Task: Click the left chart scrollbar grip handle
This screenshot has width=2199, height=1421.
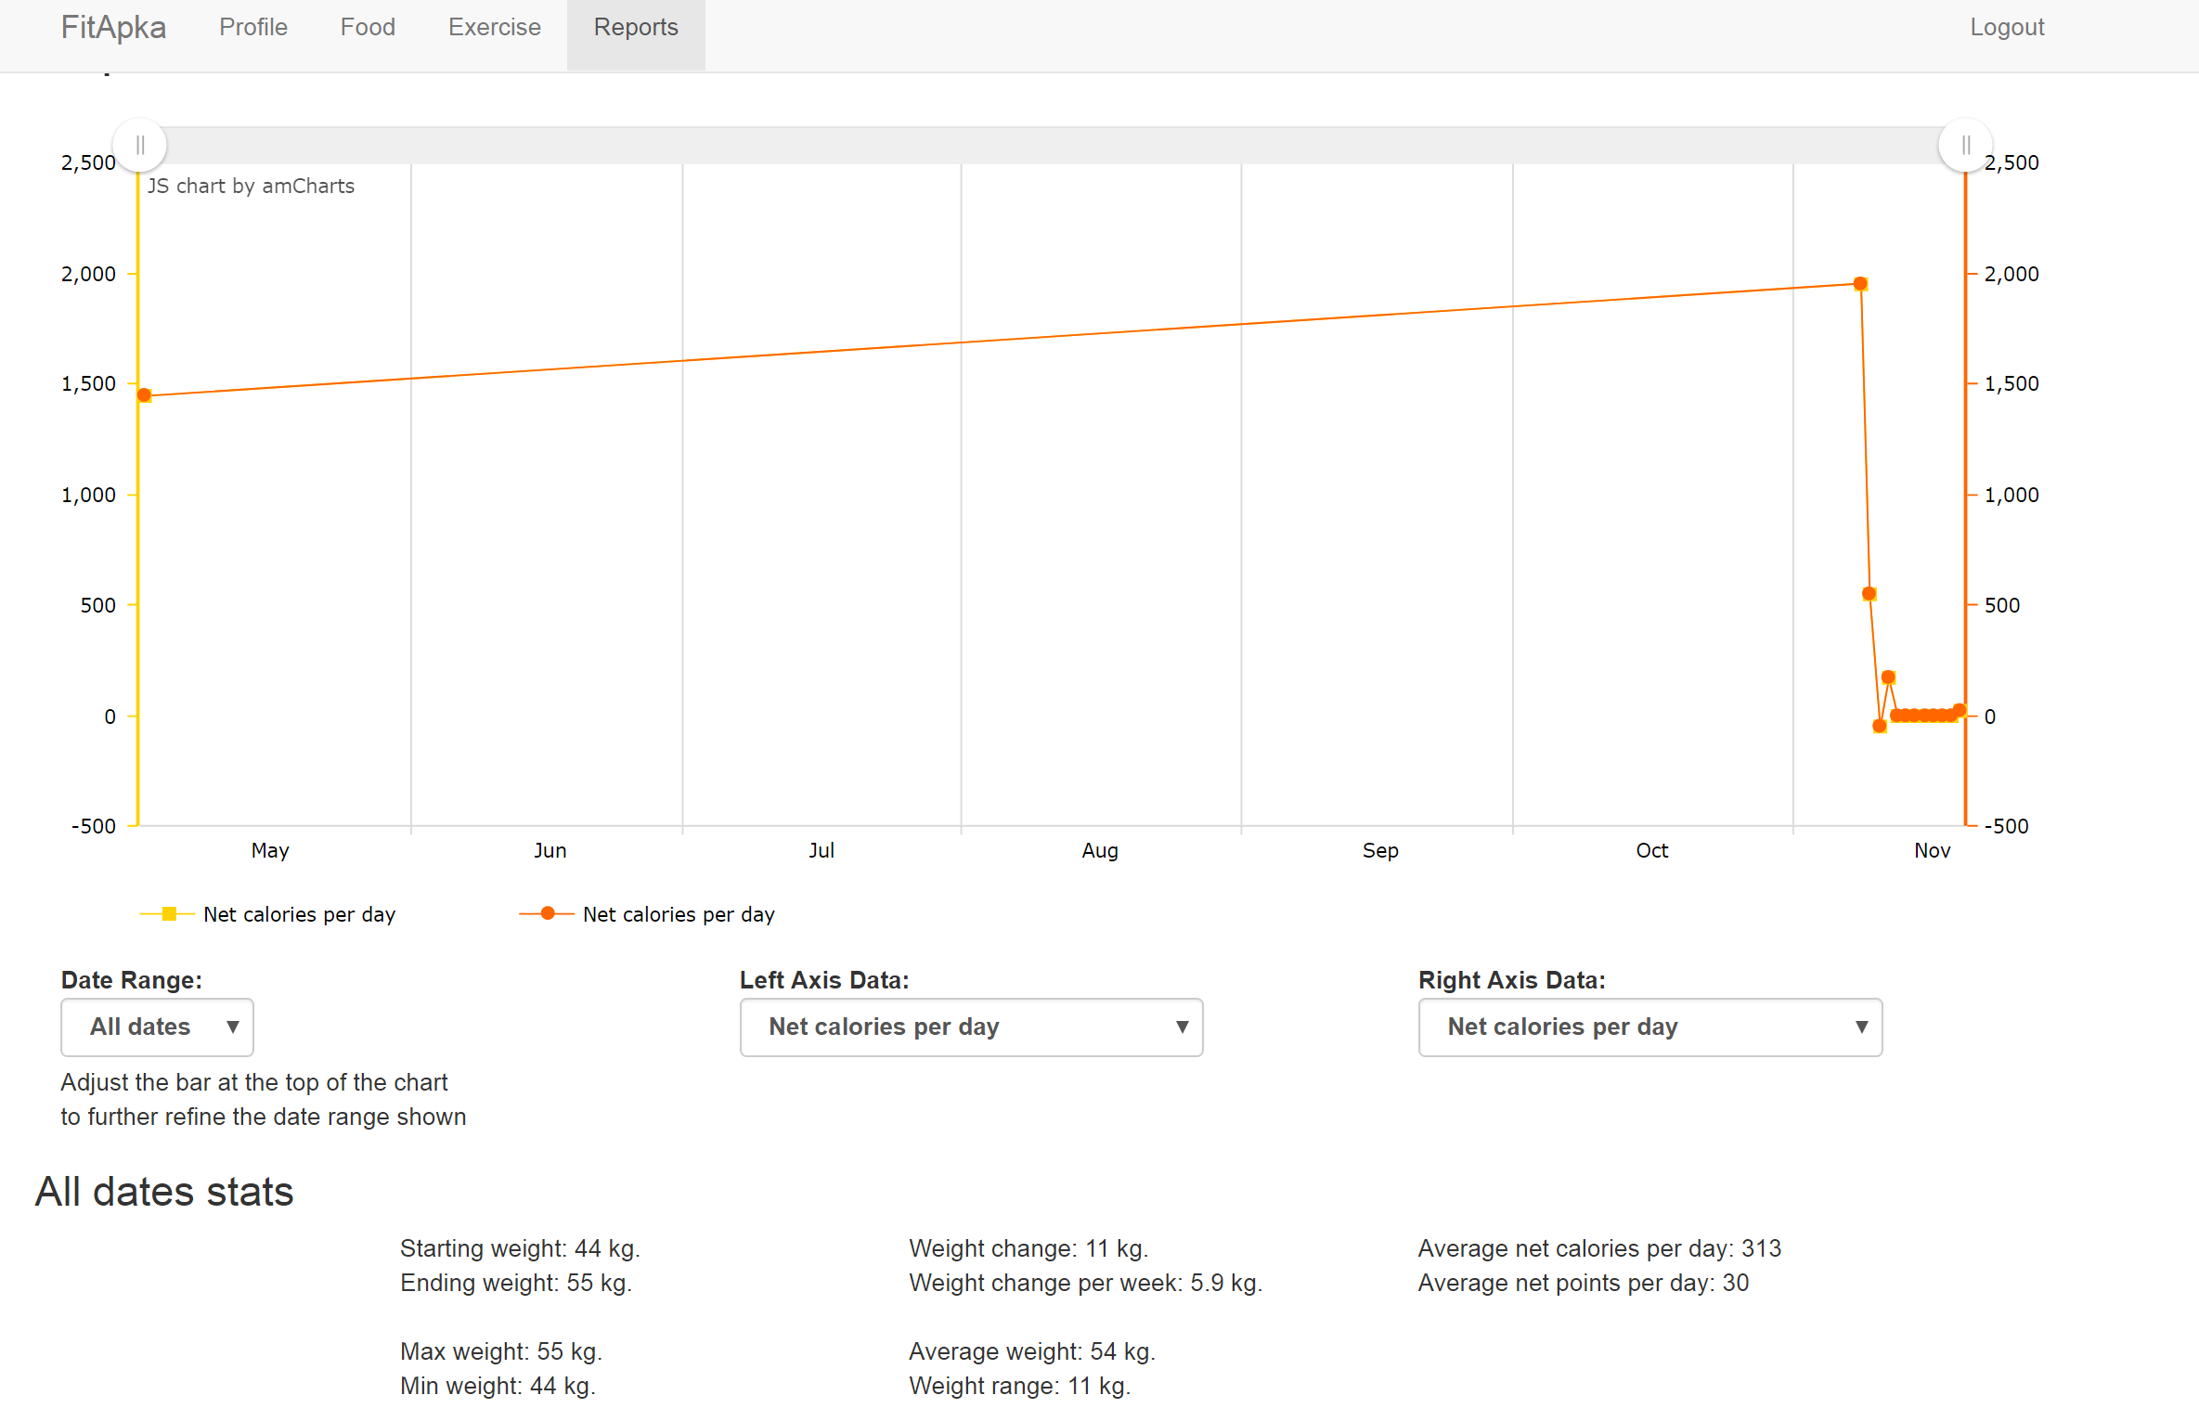Action: (140, 146)
